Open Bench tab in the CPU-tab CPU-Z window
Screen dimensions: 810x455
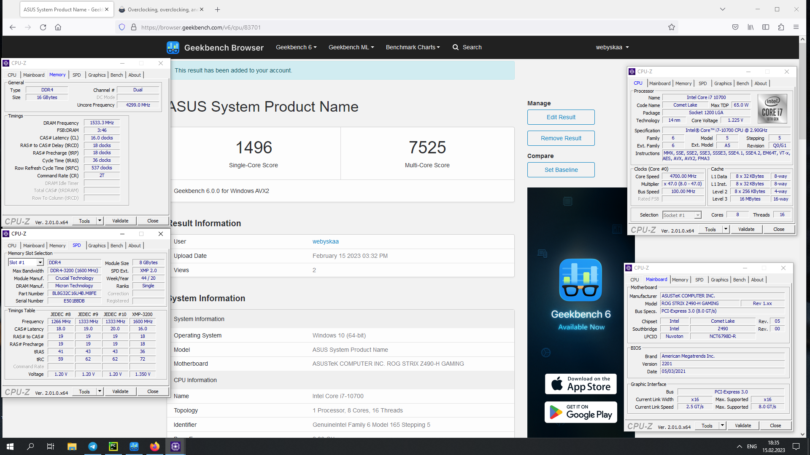[742, 83]
